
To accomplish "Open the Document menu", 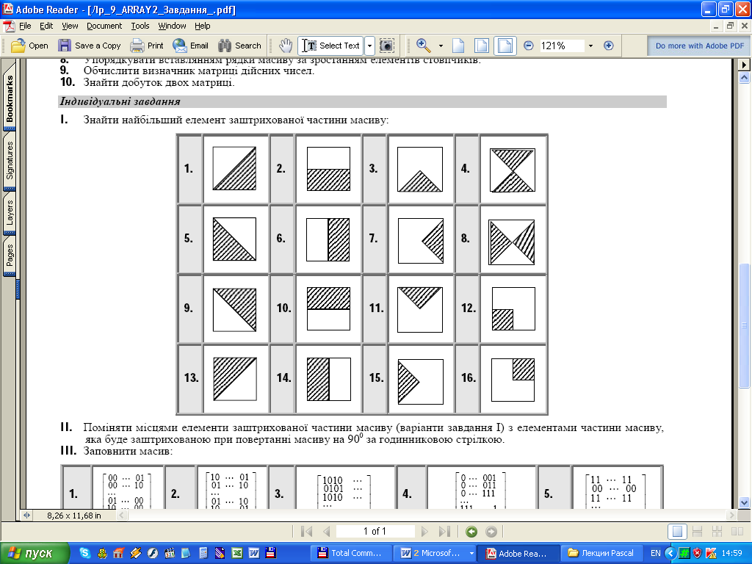I will [104, 26].
